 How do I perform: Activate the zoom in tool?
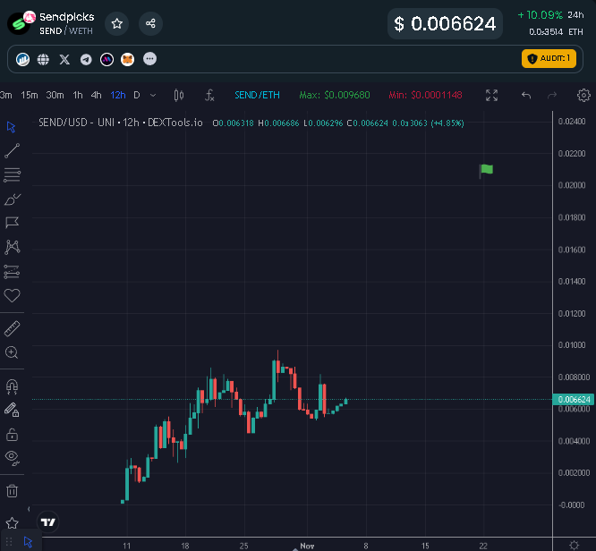[12, 352]
